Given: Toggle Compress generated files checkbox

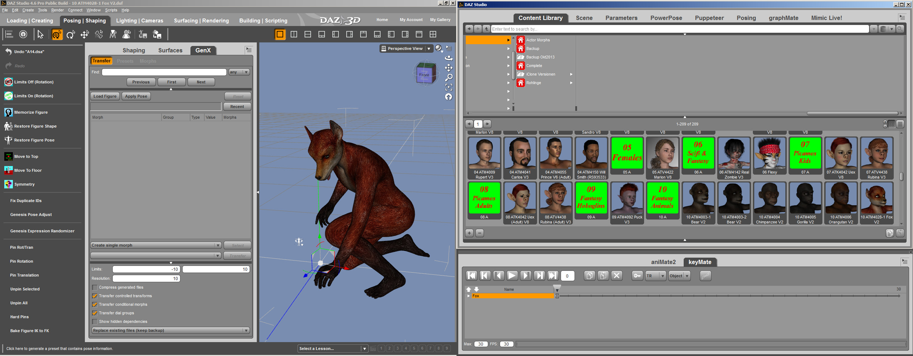Looking at the screenshot, I should pos(95,287).
